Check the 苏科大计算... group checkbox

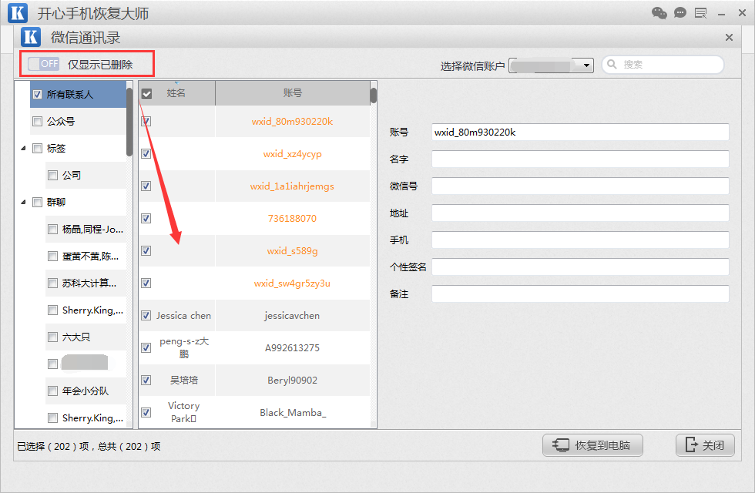[52, 283]
